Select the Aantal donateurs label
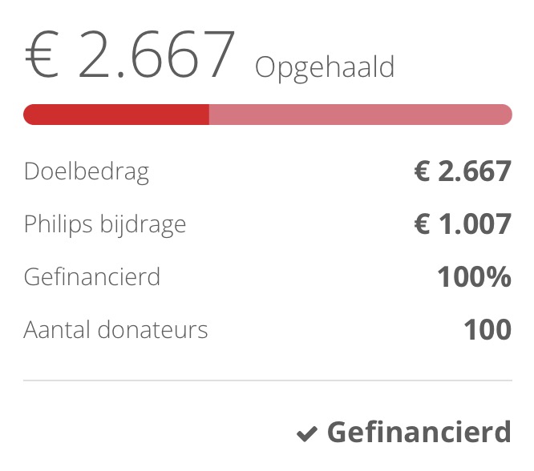The width and height of the screenshot is (534, 471). (x=115, y=329)
